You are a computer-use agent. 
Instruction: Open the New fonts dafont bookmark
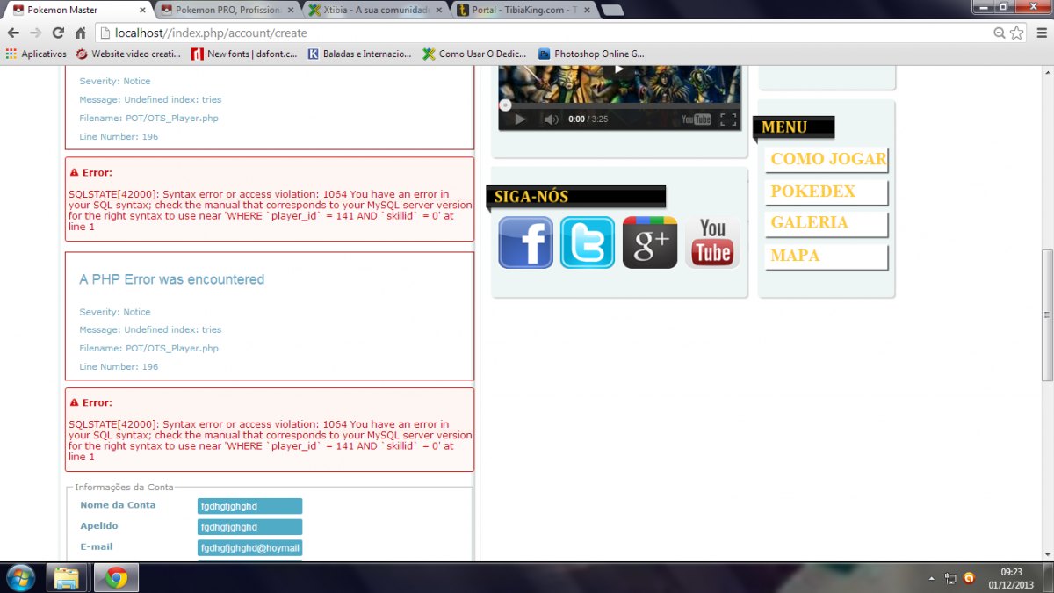[246, 54]
